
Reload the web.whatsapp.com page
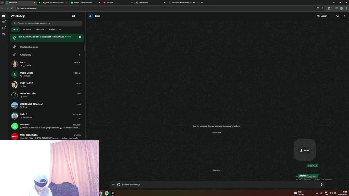click(12, 8)
